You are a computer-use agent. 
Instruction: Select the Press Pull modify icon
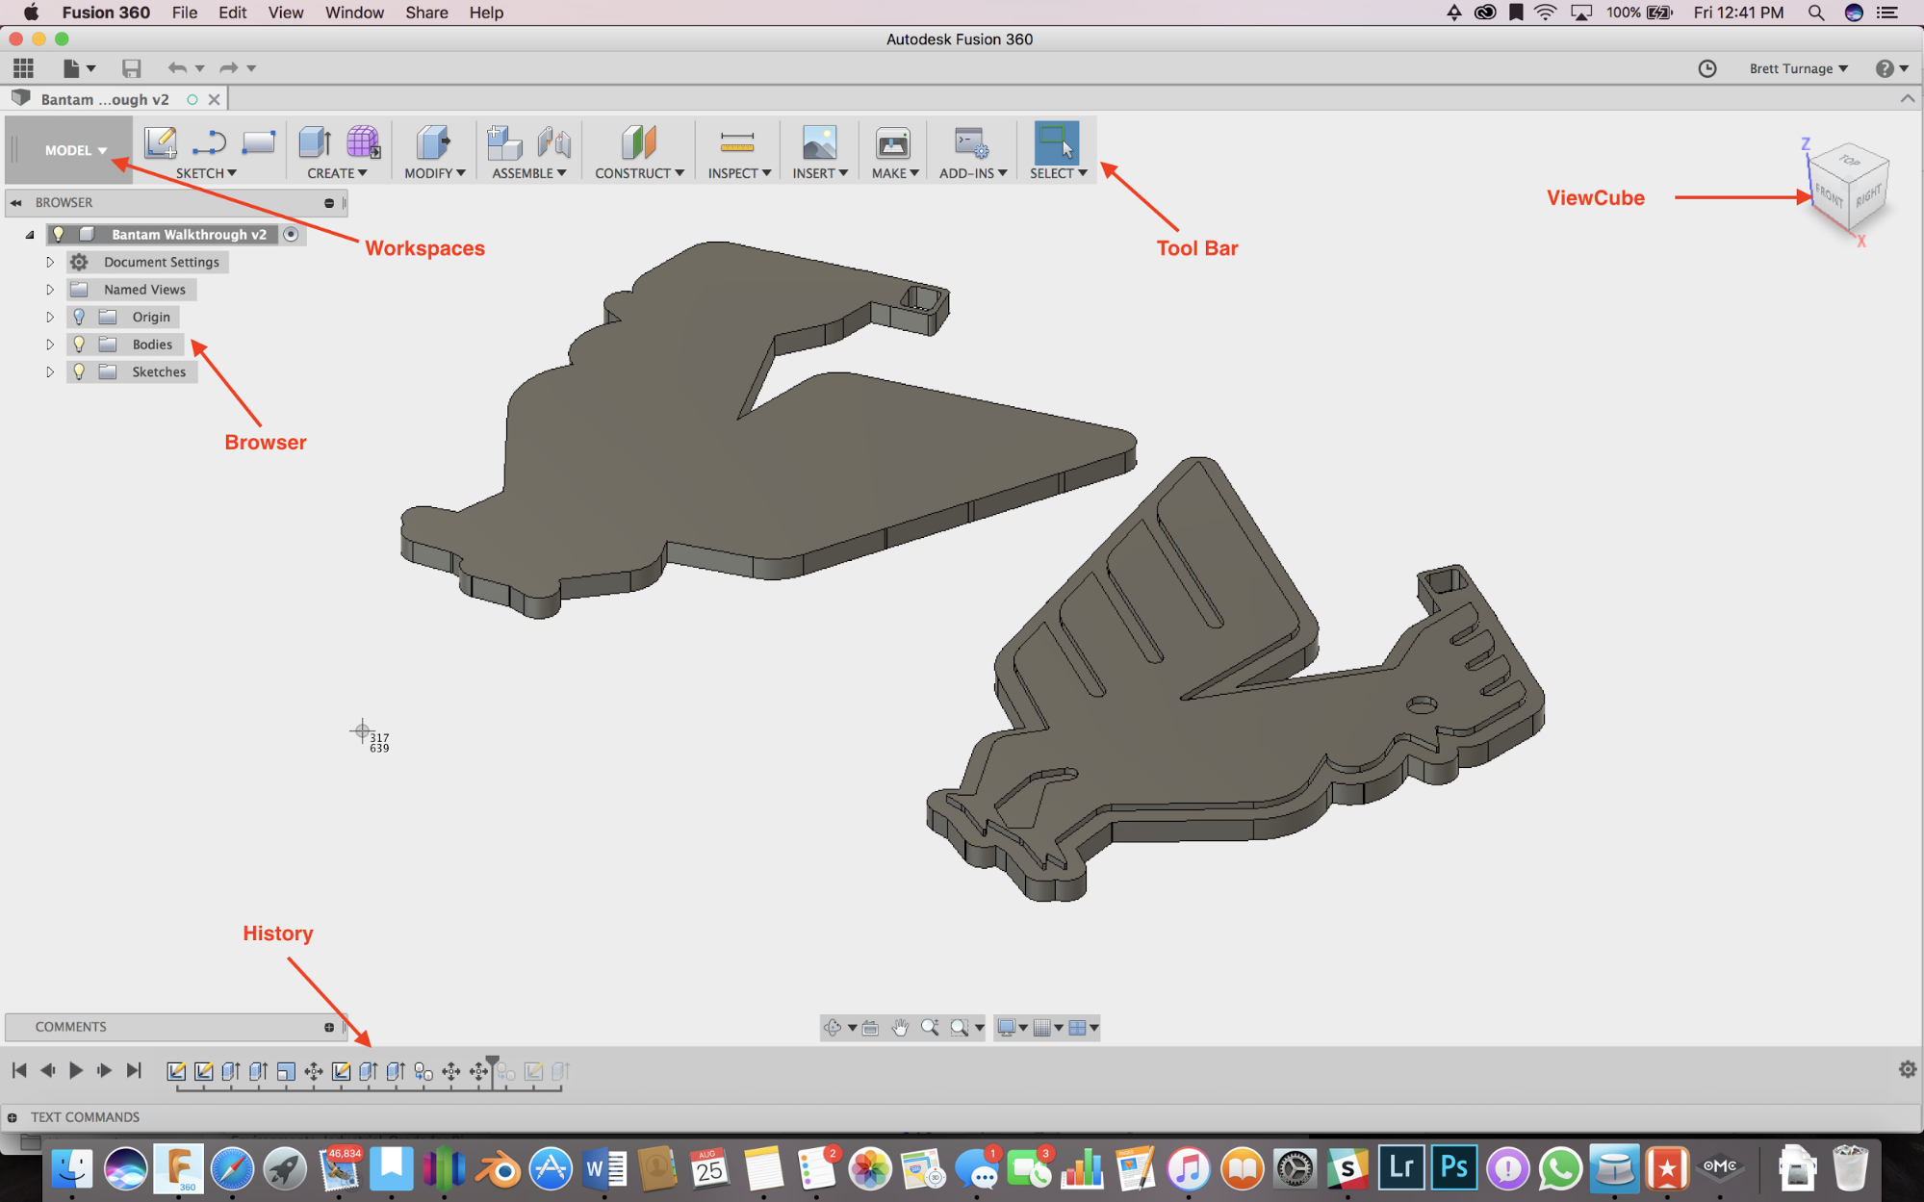click(x=433, y=142)
